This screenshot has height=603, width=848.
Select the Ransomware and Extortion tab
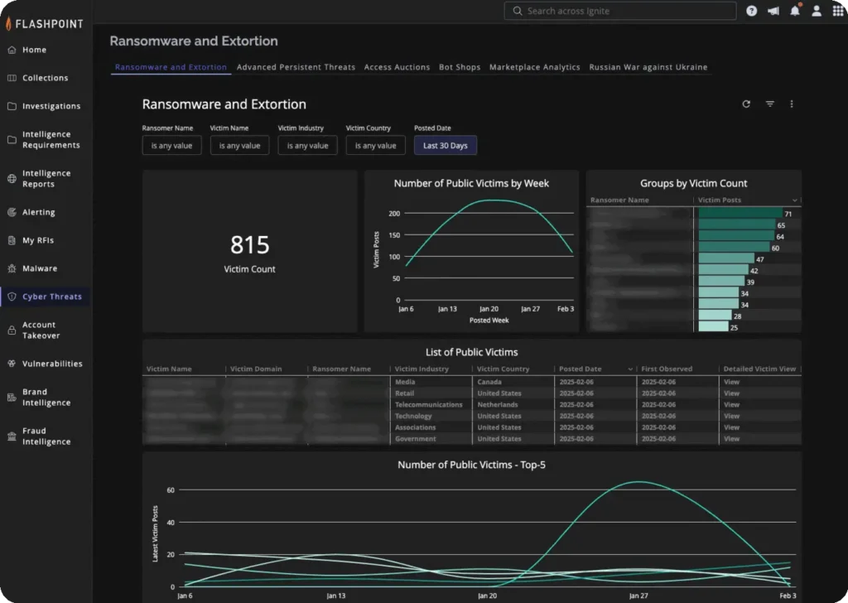pos(171,67)
